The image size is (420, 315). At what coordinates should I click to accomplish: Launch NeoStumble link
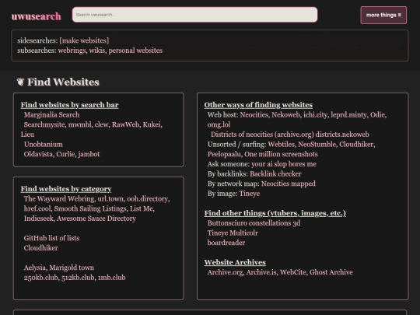(x=317, y=145)
